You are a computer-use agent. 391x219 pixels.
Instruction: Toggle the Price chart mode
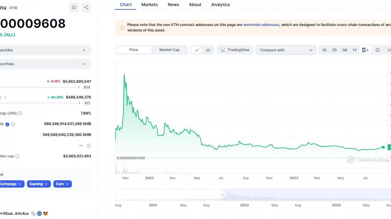(134, 50)
